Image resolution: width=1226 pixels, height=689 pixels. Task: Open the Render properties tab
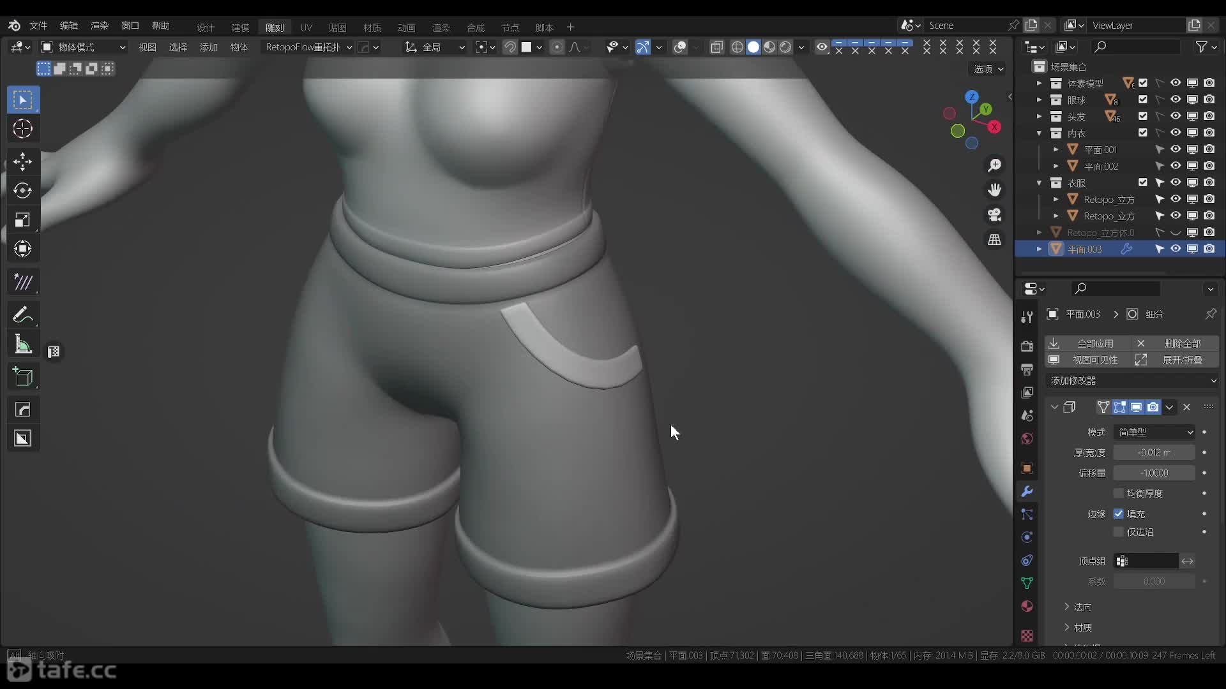[1027, 346]
